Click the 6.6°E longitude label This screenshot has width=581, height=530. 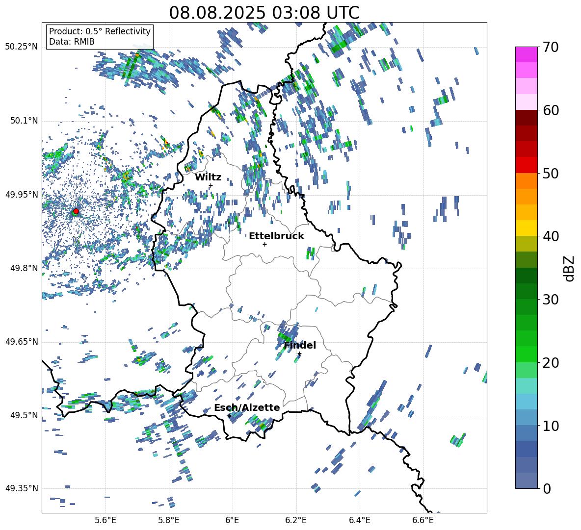coord(423,521)
